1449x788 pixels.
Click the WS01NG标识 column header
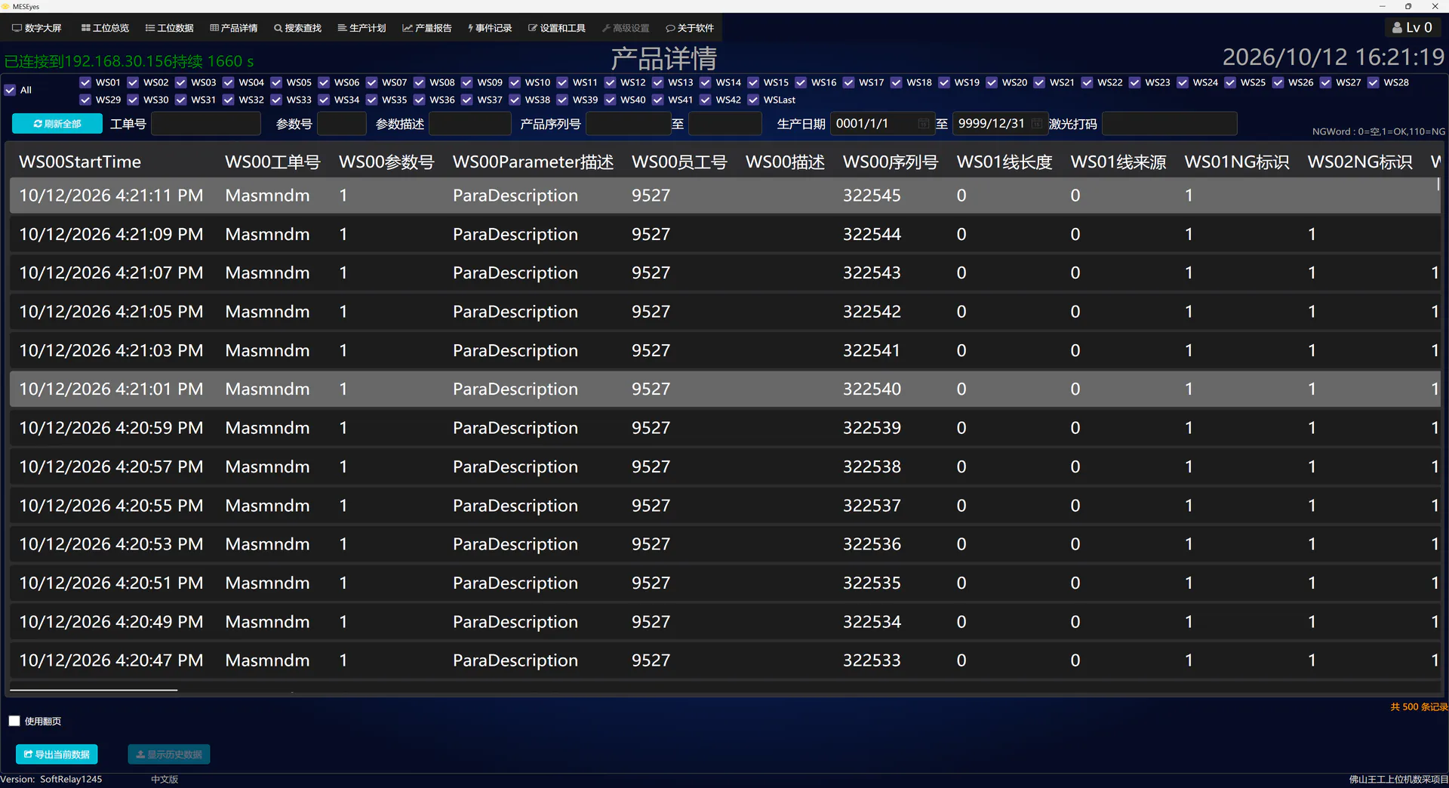(x=1237, y=162)
